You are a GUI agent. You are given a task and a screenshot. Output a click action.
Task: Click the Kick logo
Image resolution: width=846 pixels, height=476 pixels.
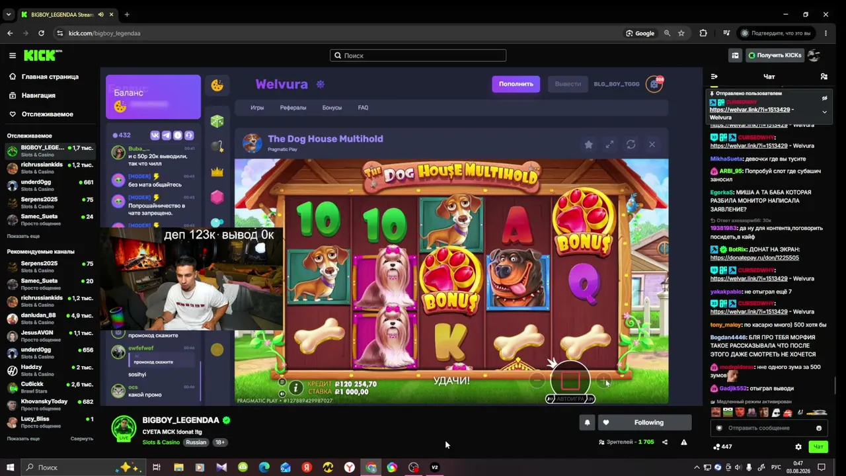(x=42, y=56)
